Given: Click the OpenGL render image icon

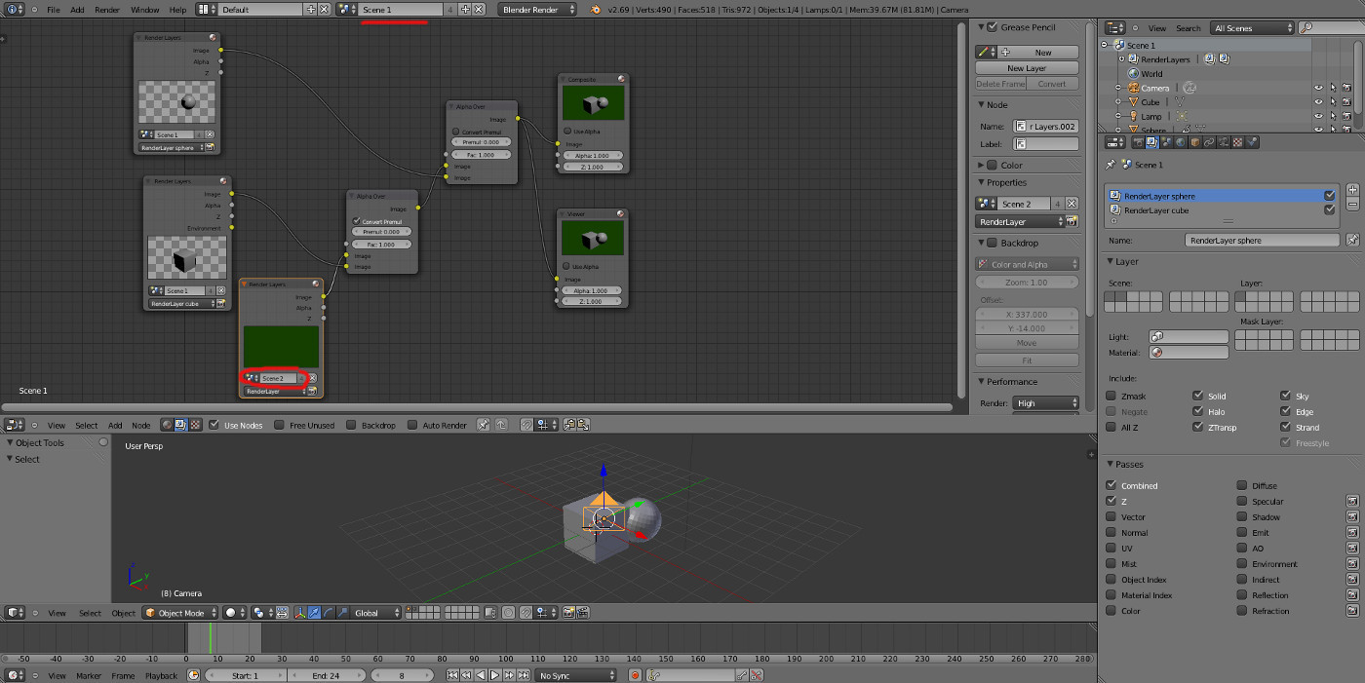Looking at the screenshot, I should pyautogui.click(x=568, y=613).
